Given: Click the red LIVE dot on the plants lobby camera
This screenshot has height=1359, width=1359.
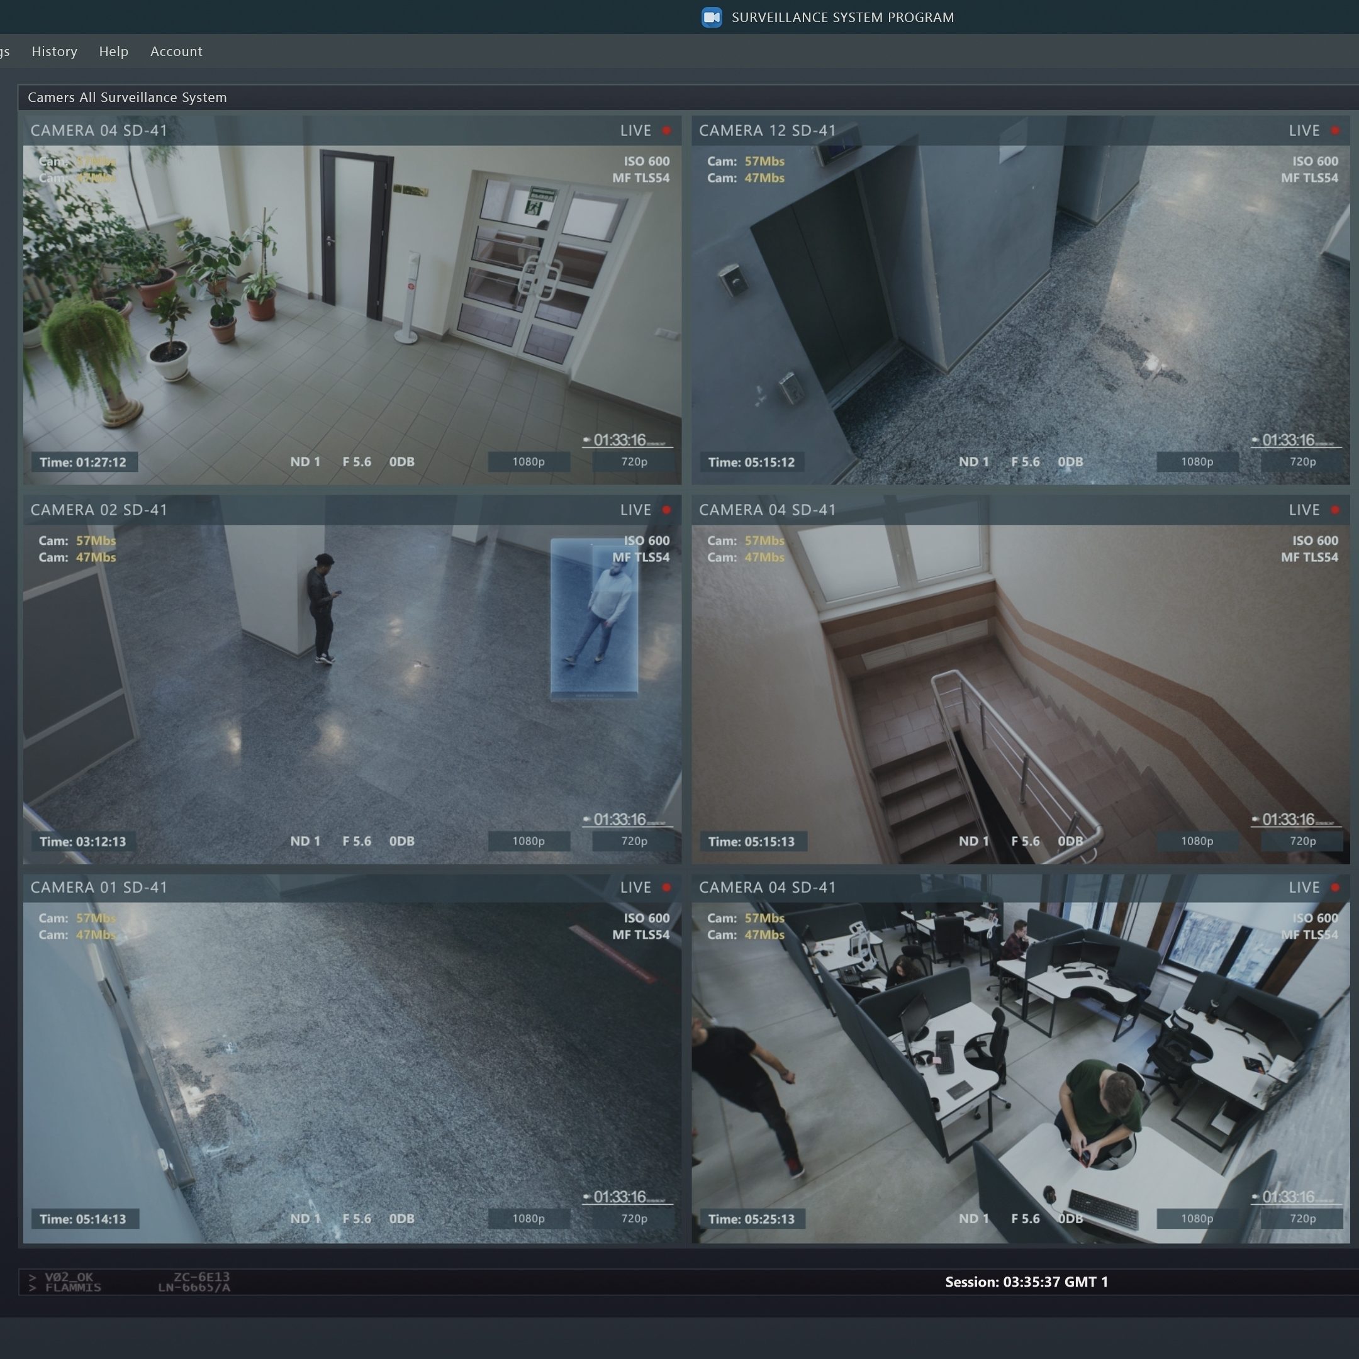Looking at the screenshot, I should [x=666, y=131].
